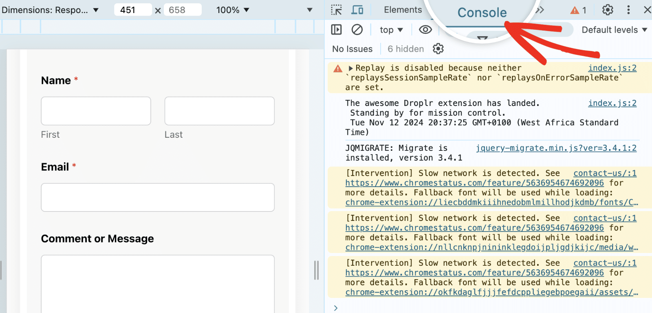
Task: Open the liecbddmkiiihnedobmlmillhodjkdmb fonts link
Action: click(492, 203)
